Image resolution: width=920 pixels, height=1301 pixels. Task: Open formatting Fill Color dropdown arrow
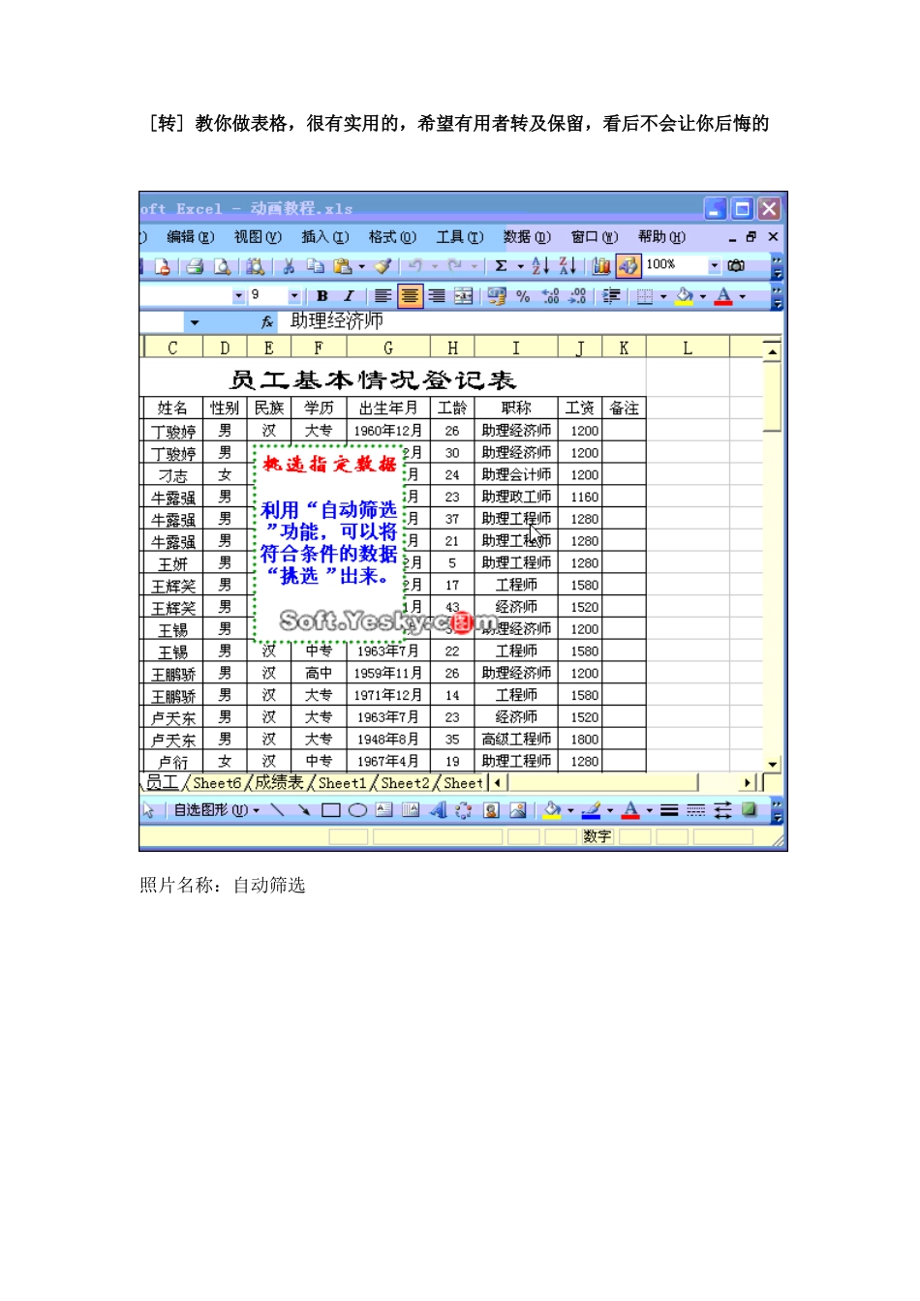click(703, 296)
